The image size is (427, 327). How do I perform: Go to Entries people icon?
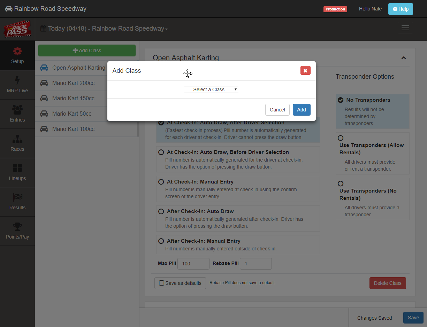[17, 110]
